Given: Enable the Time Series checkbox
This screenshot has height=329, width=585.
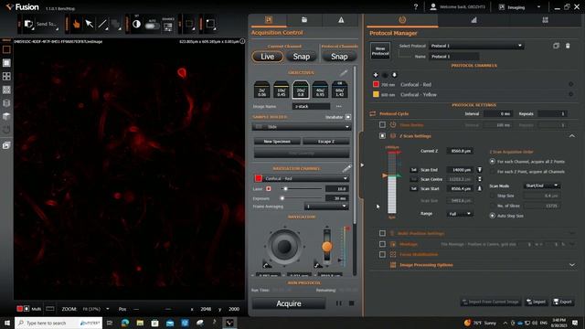Looking at the screenshot, I should (x=382, y=124).
